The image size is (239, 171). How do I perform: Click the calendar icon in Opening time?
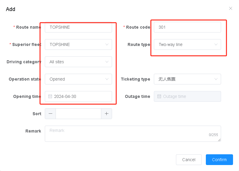click(x=50, y=96)
